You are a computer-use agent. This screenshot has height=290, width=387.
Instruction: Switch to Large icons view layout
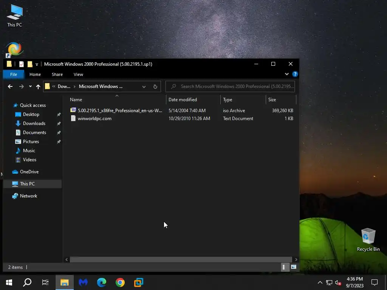pos(293,267)
